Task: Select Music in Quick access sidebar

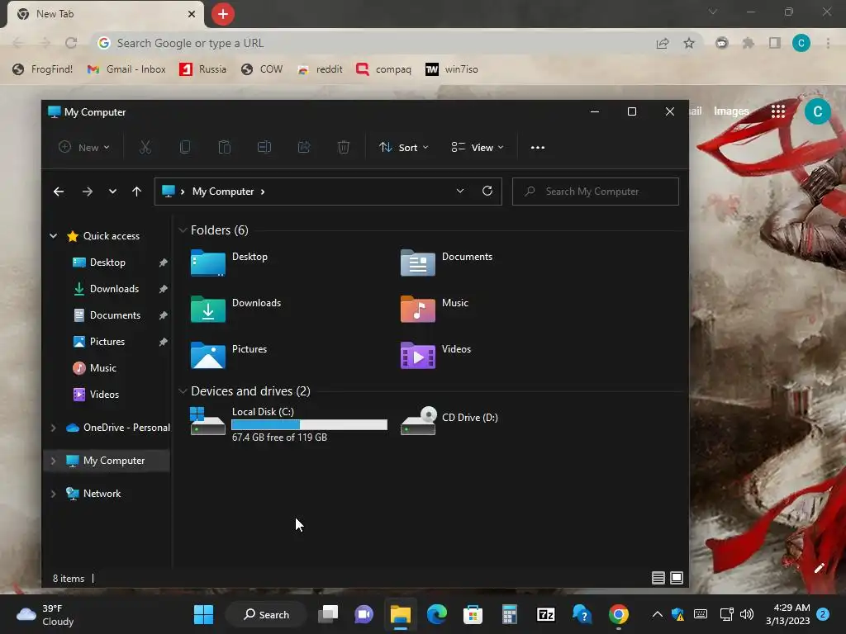Action: 103,368
